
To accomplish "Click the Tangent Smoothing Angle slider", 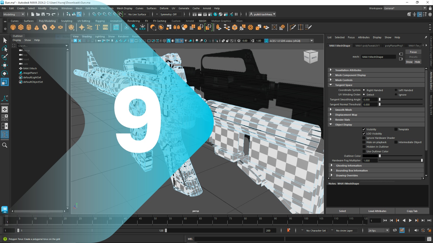I will tap(401, 100).
